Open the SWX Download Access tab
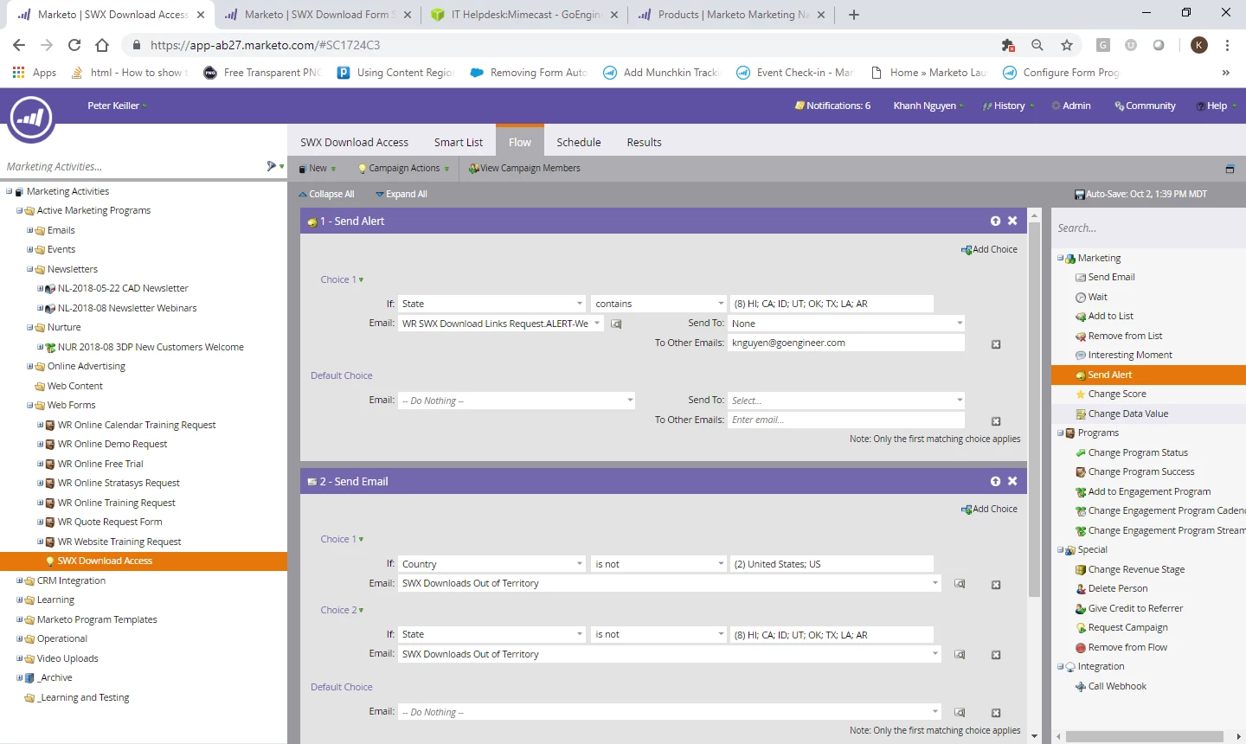Image resolution: width=1246 pixels, height=744 pixels. pyautogui.click(x=354, y=142)
